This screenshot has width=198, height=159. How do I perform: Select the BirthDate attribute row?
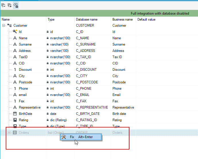point(99,114)
